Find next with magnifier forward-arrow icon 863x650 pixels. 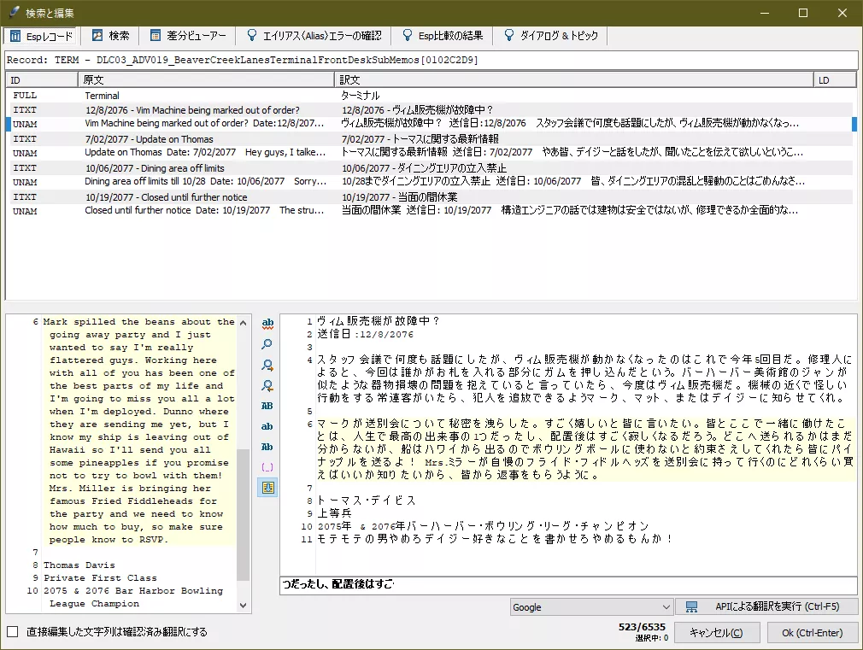[267, 365]
